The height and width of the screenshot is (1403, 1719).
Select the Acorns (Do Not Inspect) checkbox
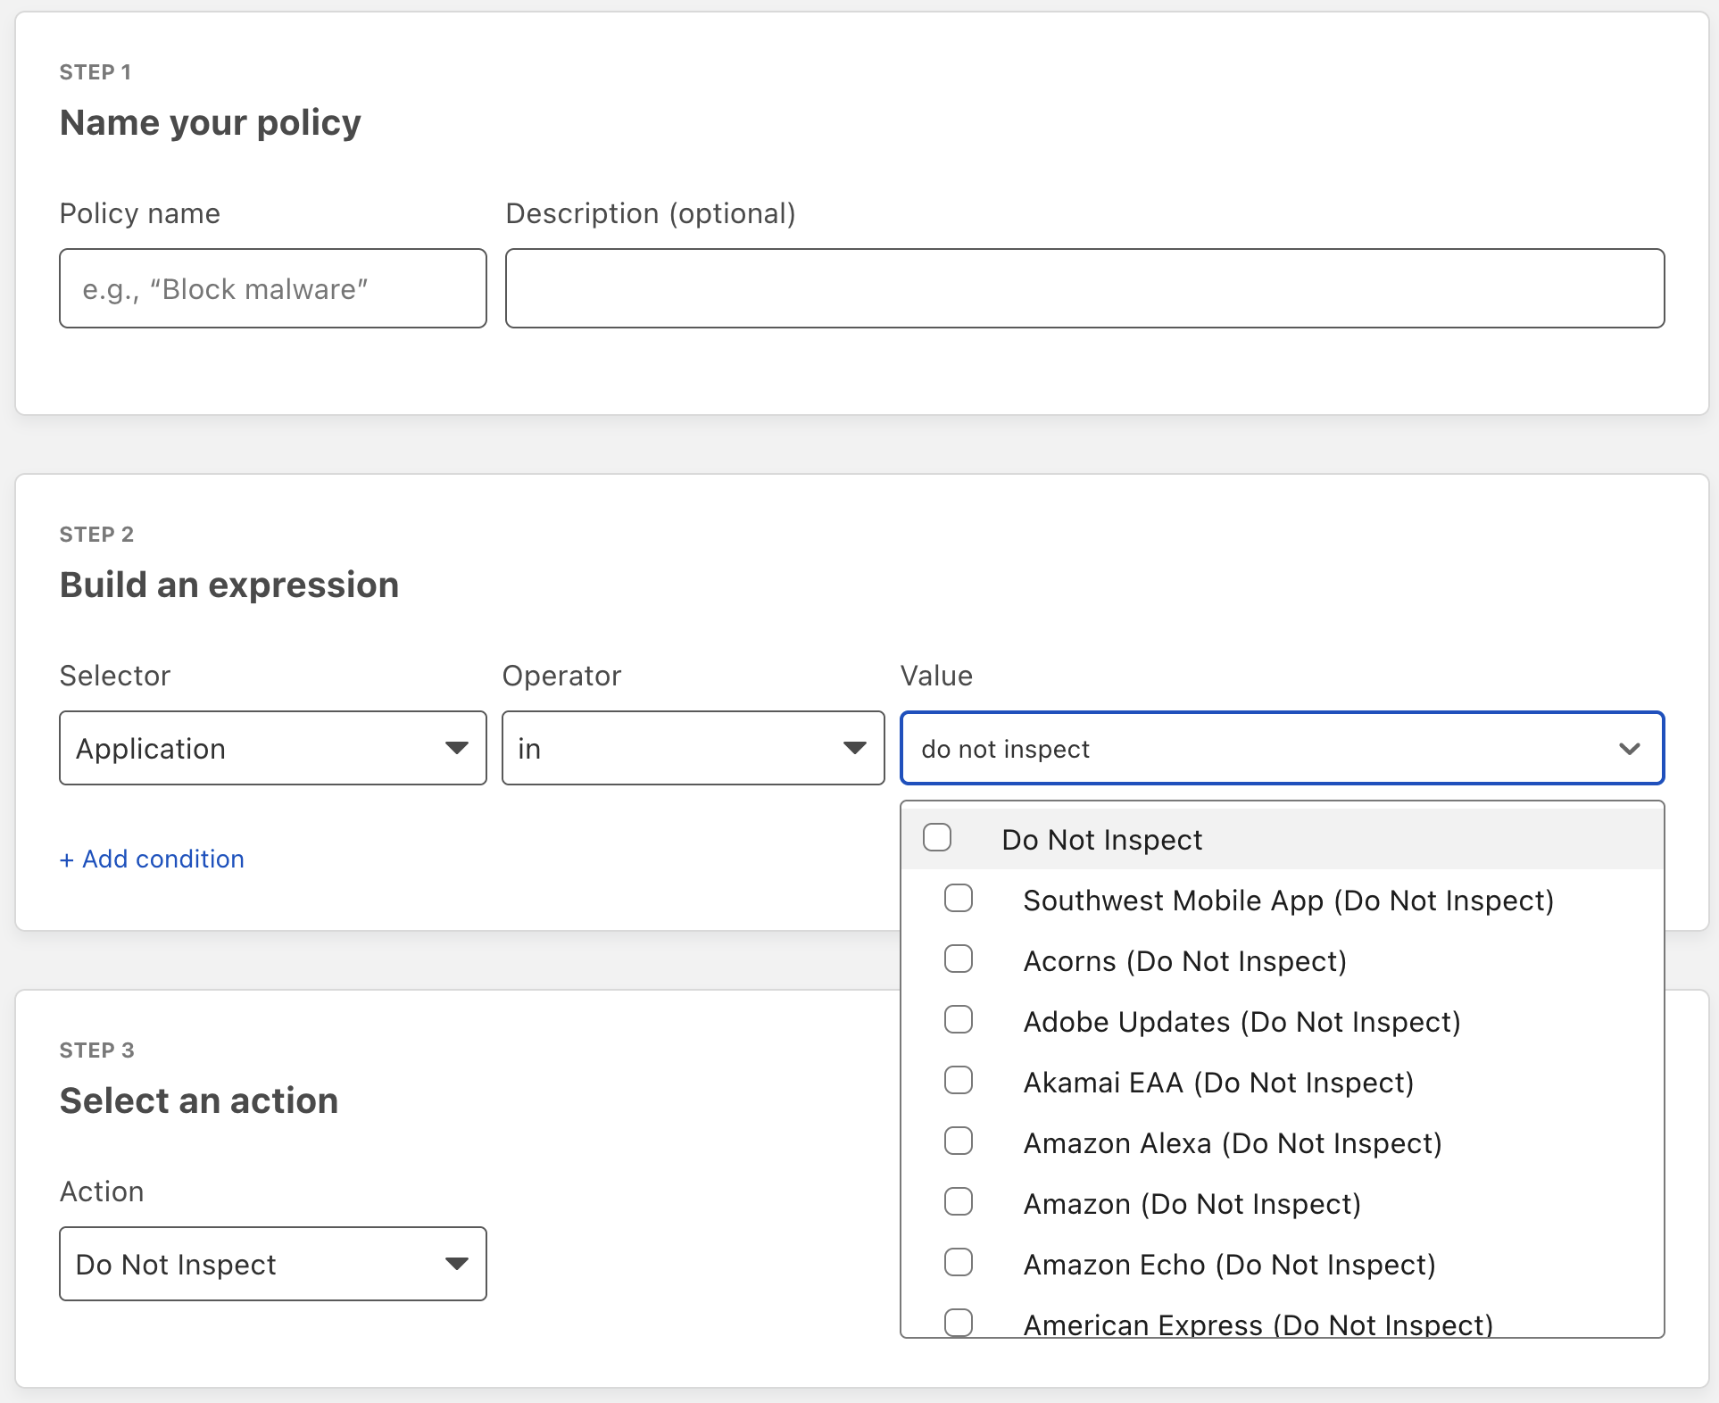(x=959, y=959)
